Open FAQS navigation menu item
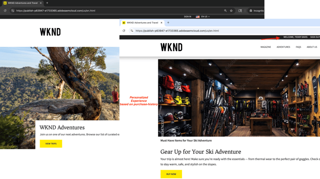320x179 pixels. tap(298, 47)
